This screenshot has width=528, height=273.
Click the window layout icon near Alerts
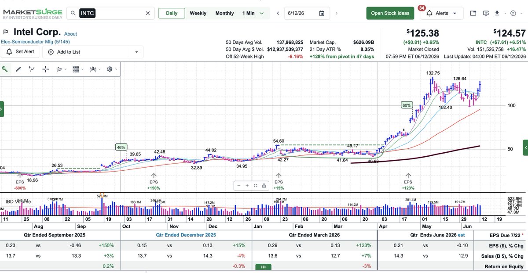473,13
